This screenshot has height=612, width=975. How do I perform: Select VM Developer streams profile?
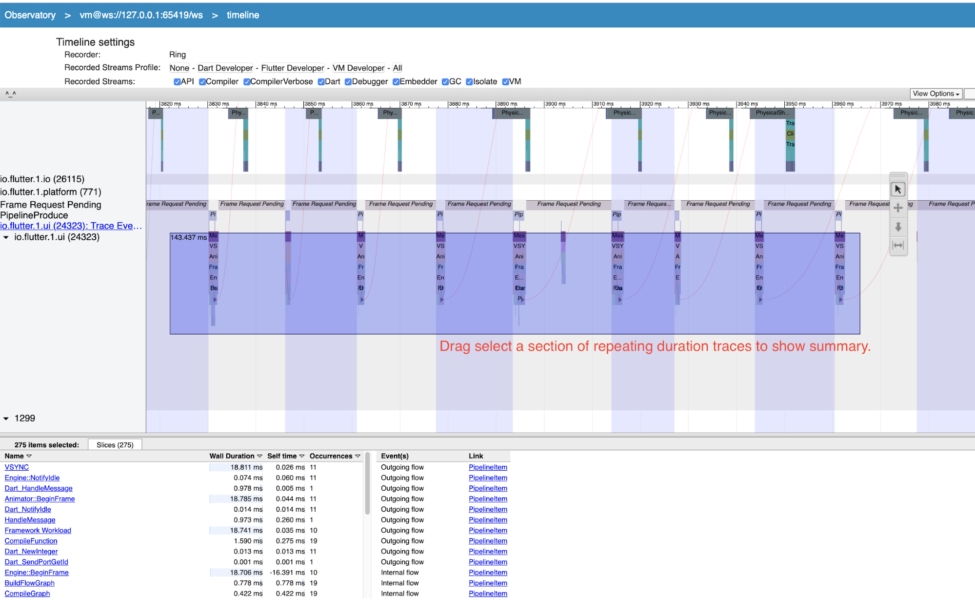click(x=358, y=68)
